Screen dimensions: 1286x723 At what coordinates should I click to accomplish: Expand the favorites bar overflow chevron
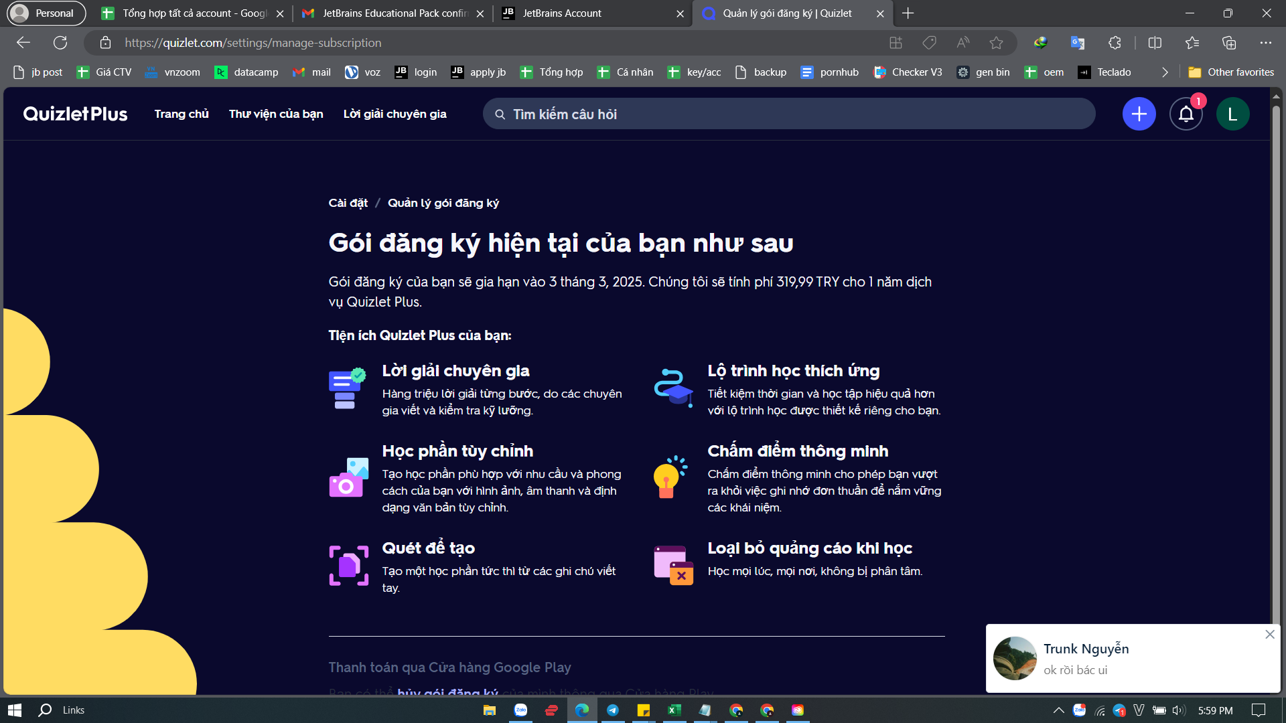click(x=1165, y=72)
